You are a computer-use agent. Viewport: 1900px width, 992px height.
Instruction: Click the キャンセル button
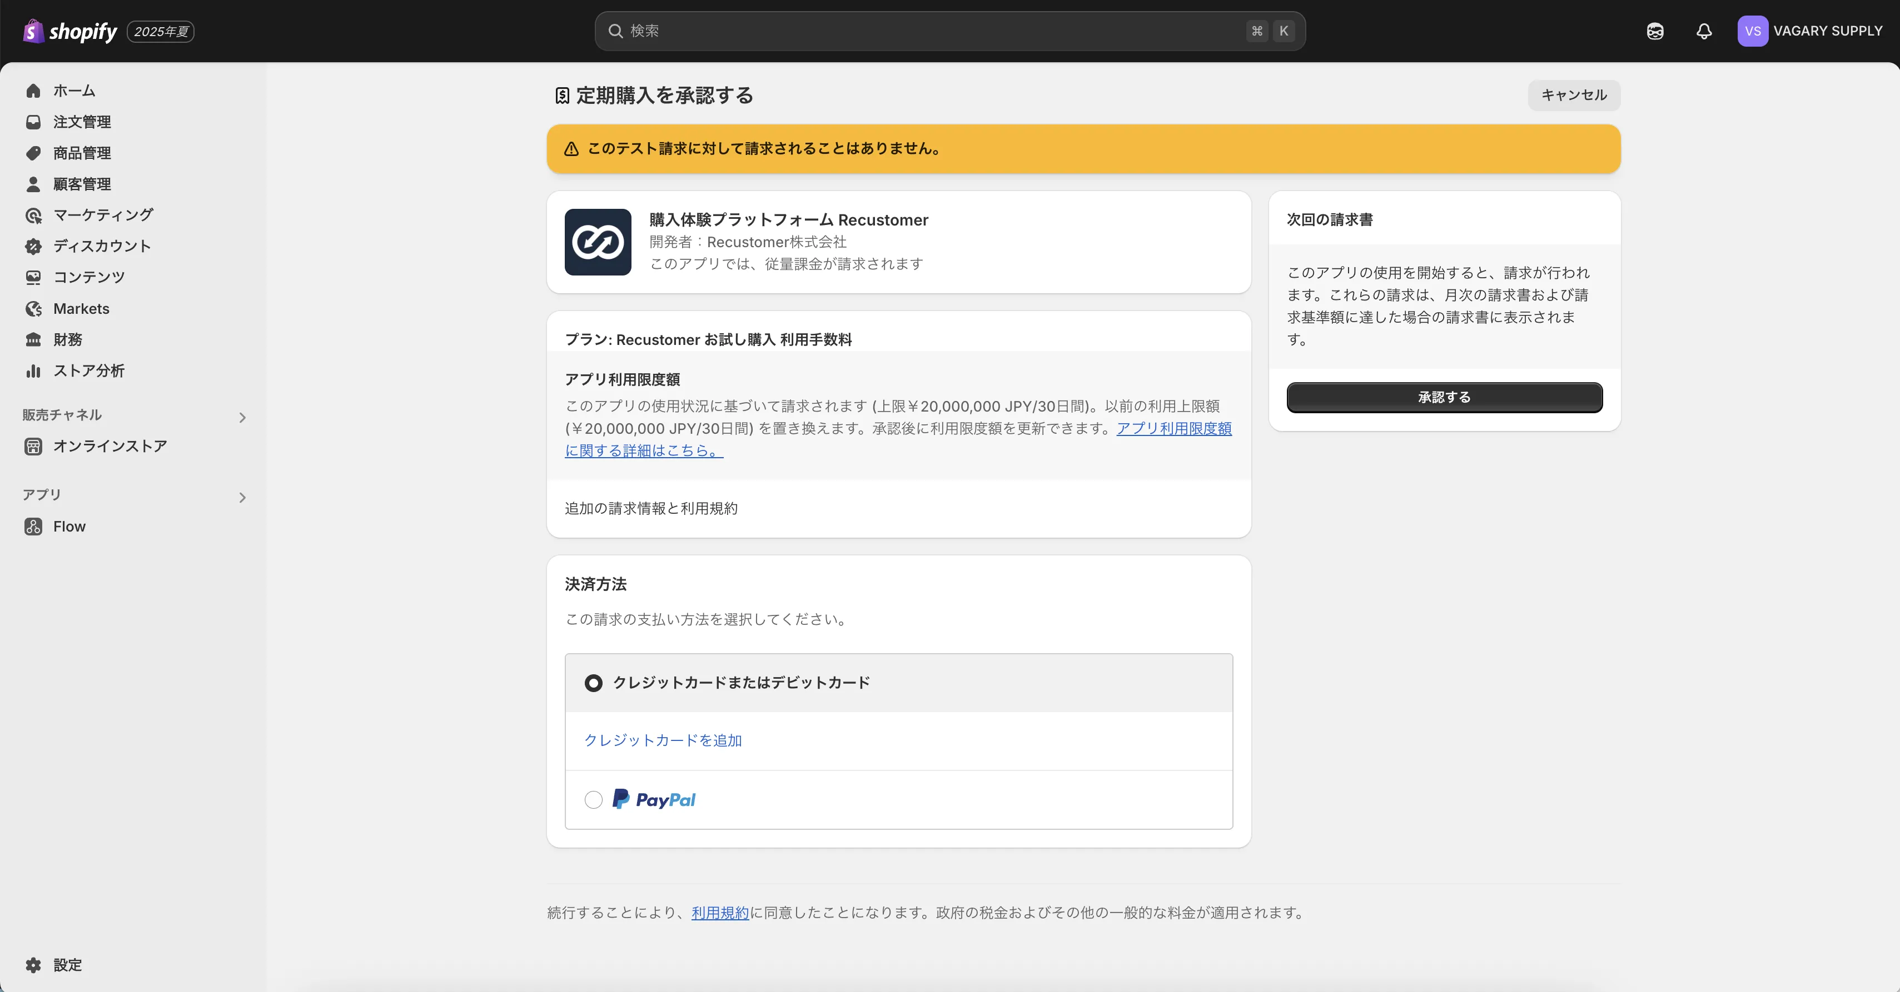[1574, 95]
